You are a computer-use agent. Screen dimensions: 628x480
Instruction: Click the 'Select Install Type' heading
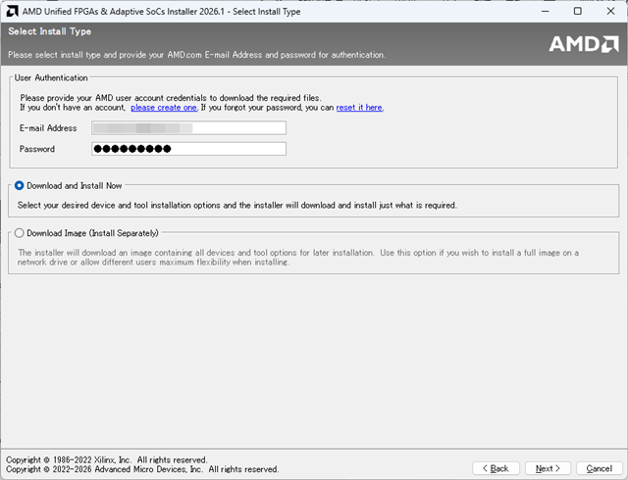pos(50,31)
